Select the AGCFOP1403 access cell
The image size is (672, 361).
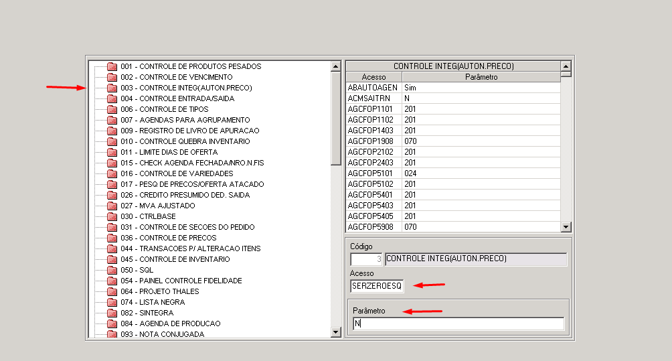point(373,131)
